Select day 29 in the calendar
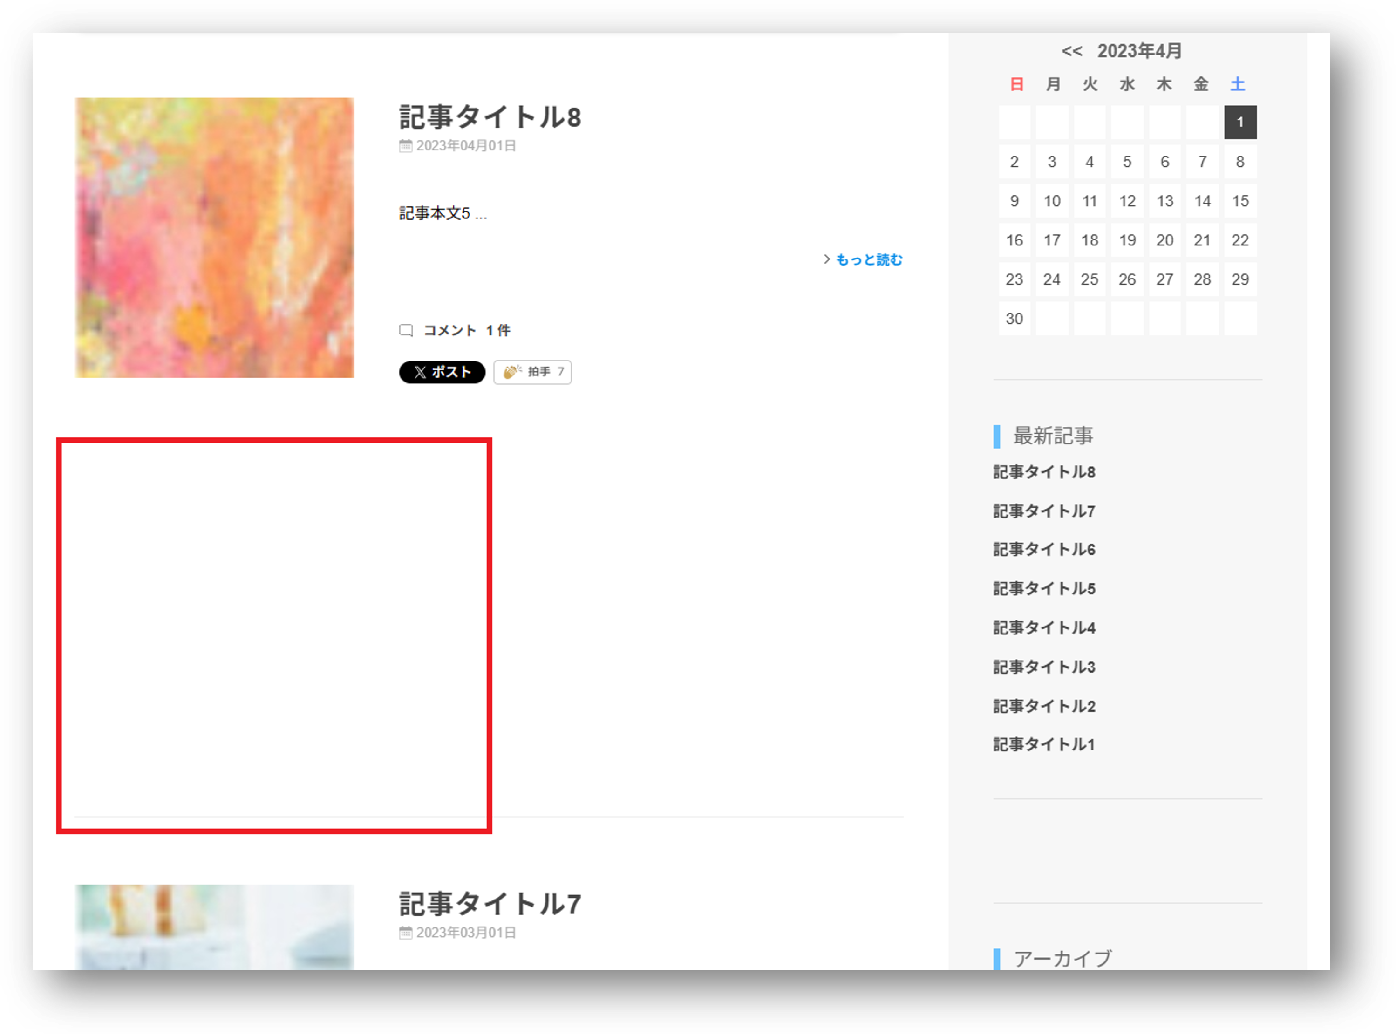This screenshot has height=1036, width=1396. [x=1240, y=279]
